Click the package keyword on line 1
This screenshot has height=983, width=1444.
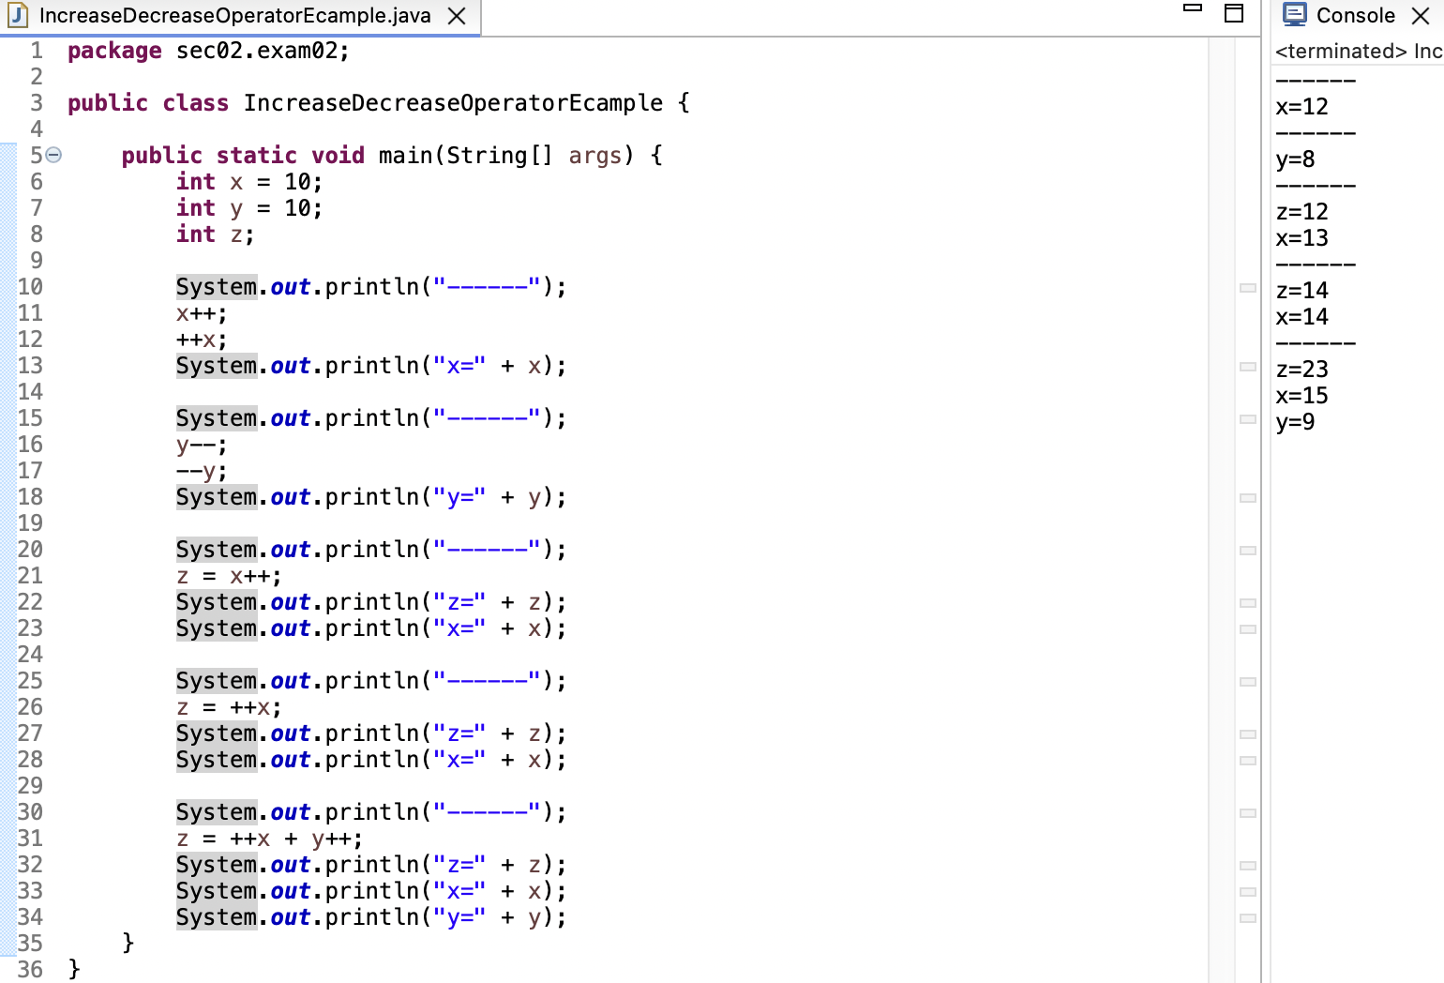point(114,52)
